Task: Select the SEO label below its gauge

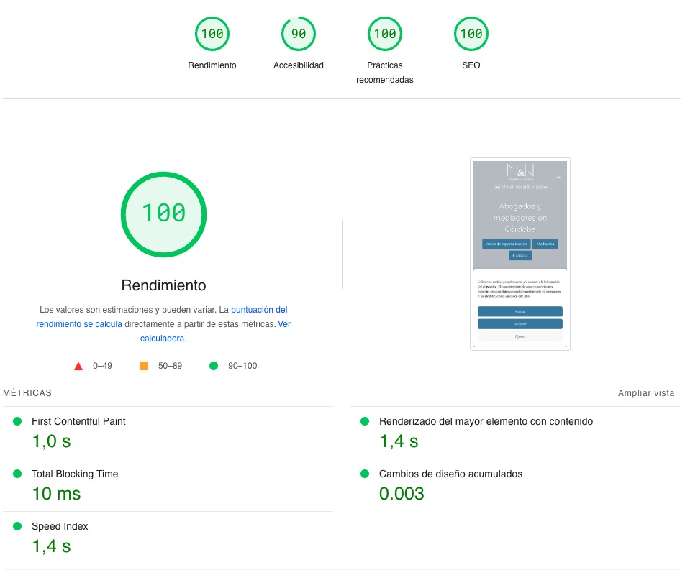Action: tap(471, 65)
